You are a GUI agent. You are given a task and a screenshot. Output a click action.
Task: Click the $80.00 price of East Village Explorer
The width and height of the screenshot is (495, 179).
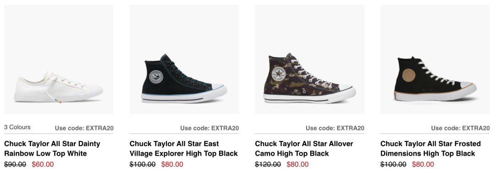coord(172,164)
